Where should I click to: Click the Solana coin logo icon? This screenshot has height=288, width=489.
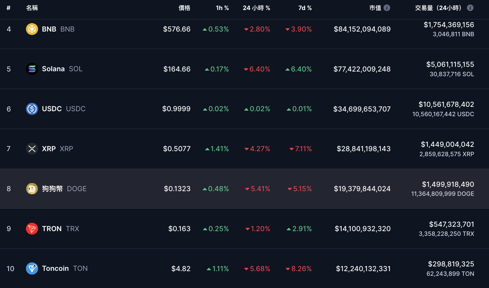[32, 69]
